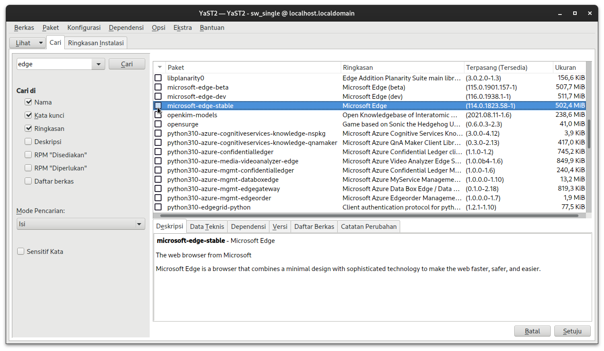The image size is (604, 351).
Task: Enable the Deskripsi search checkbox
Action: coord(29,142)
